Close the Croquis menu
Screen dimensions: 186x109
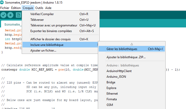pyautogui.click(x=28, y=8)
